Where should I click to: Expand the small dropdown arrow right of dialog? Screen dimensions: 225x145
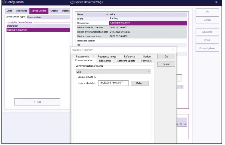click(182, 87)
